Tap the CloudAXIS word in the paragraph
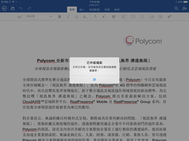This screenshot has width=189, height=141. (x=31, y=102)
